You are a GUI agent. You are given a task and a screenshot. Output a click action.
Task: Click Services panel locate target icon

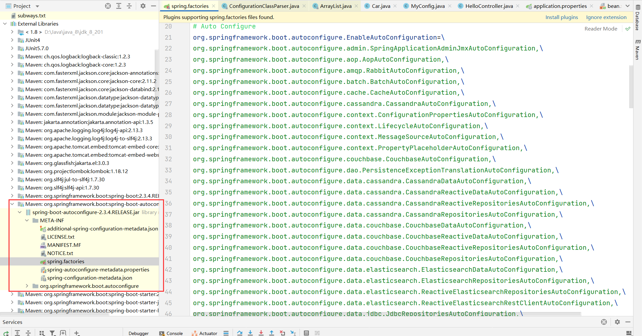(x=604, y=322)
